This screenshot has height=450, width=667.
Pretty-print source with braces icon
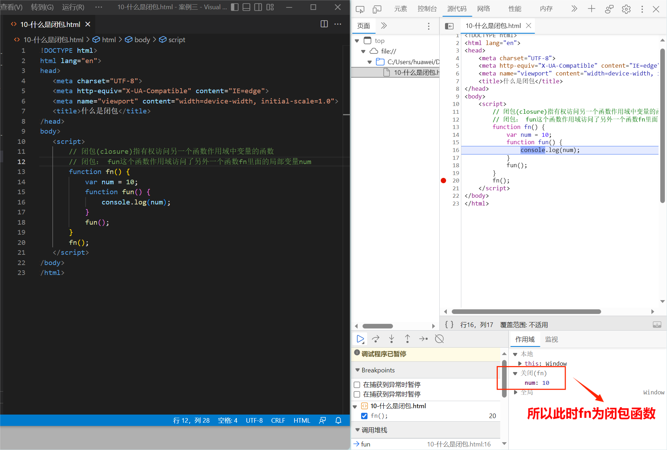click(449, 324)
